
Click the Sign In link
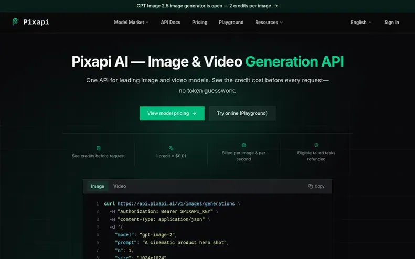click(391, 22)
